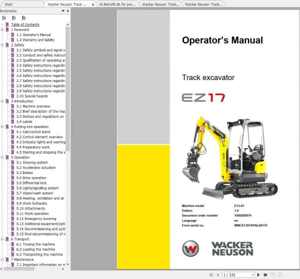Open bookmark 5.7 Wiper/wash system
300x279 pixels.
[x=34, y=193]
